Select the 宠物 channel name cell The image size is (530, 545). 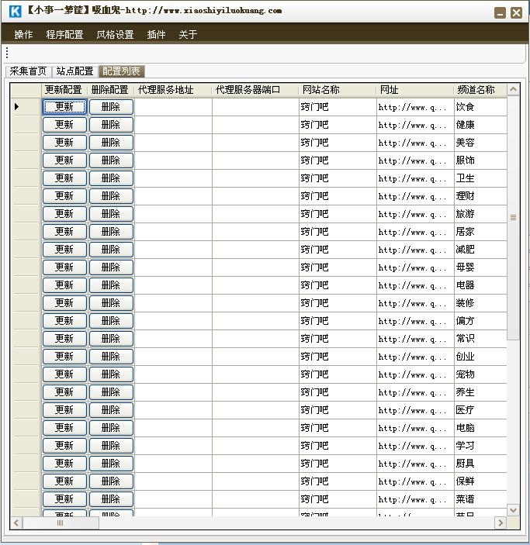(x=480, y=374)
